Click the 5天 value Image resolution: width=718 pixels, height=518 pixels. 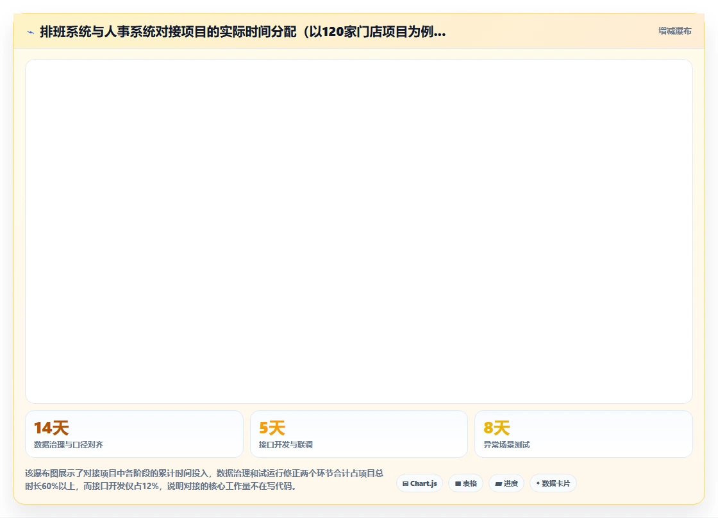pyautogui.click(x=272, y=428)
